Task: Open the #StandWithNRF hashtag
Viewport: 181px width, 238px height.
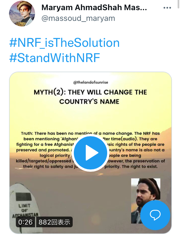Action: pos(55,58)
